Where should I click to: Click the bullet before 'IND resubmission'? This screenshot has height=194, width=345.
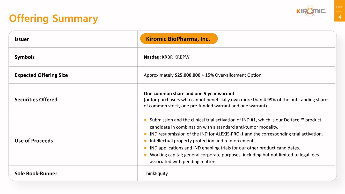click(146, 134)
